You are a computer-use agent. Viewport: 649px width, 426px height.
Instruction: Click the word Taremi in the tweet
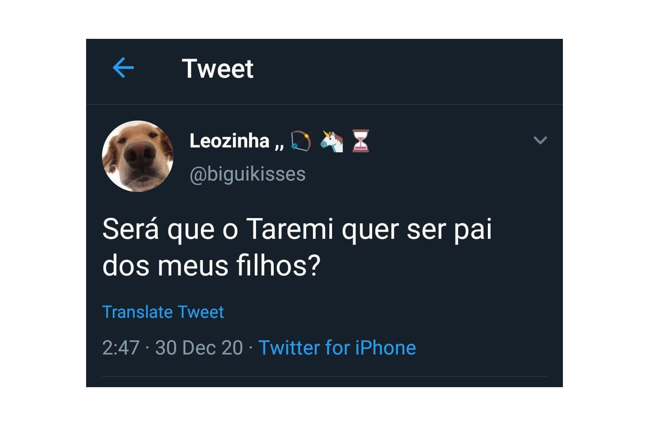click(x=290, y=230)
